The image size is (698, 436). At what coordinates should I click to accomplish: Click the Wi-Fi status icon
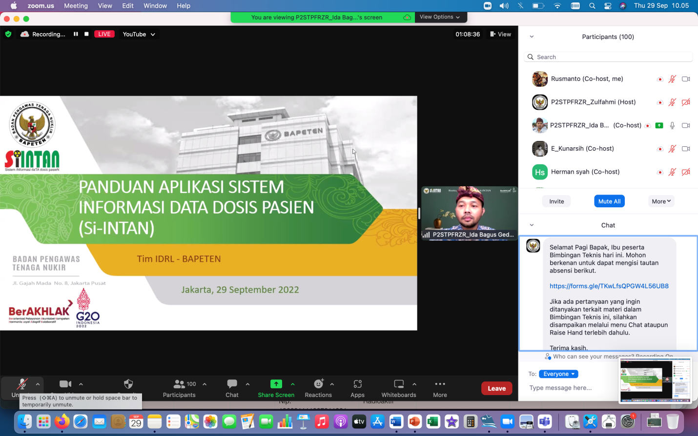[x=557, y=6]
